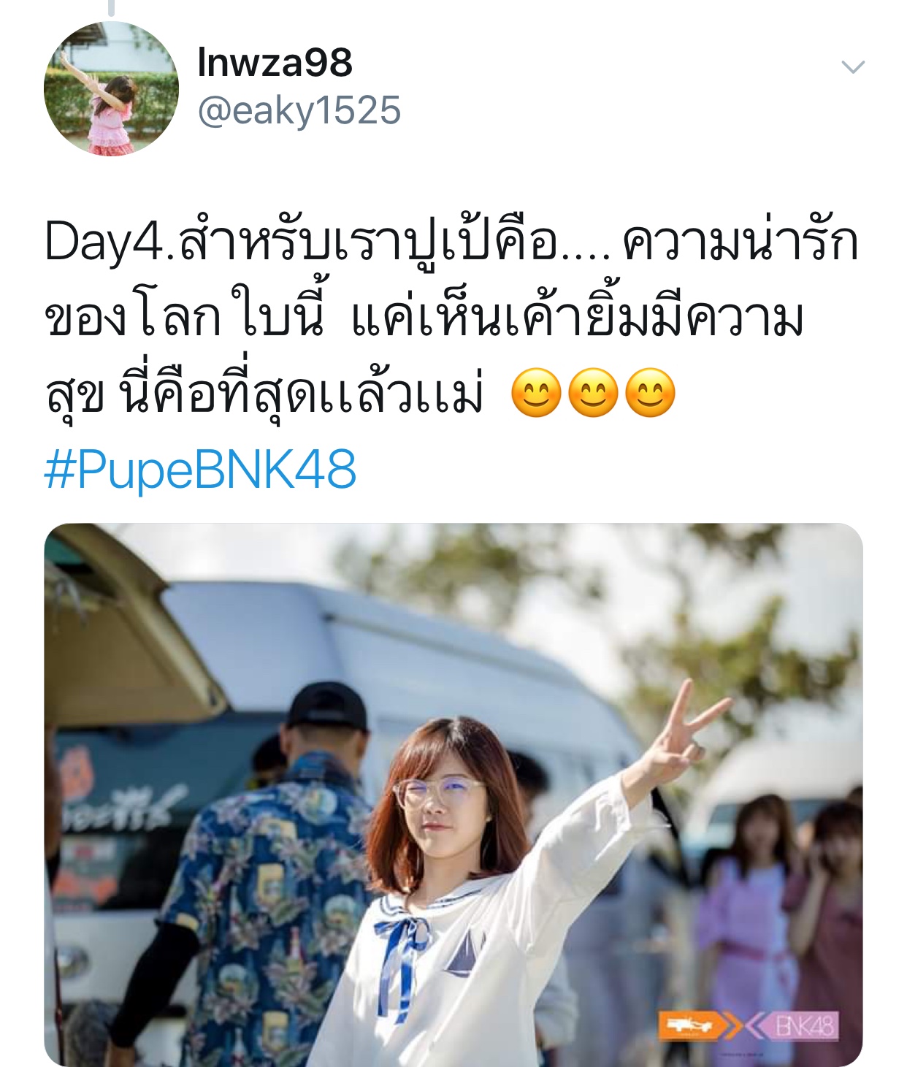Tap the thread connector line above avatar
The width and height of the screenshot is (907, 1067).
(111, 8)
